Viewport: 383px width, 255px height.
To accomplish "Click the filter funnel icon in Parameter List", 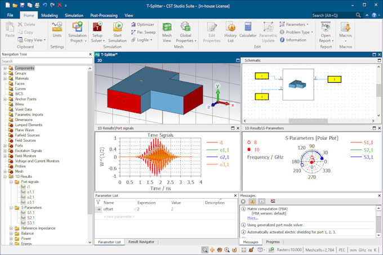I will [x=98, y=202].
